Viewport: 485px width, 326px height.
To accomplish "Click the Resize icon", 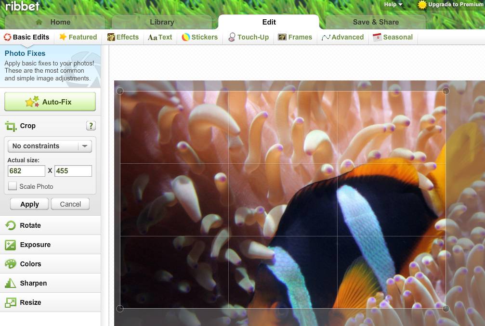I will (11, 302).
